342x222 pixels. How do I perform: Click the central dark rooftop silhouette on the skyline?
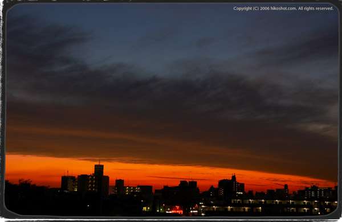tap(188, 186)
